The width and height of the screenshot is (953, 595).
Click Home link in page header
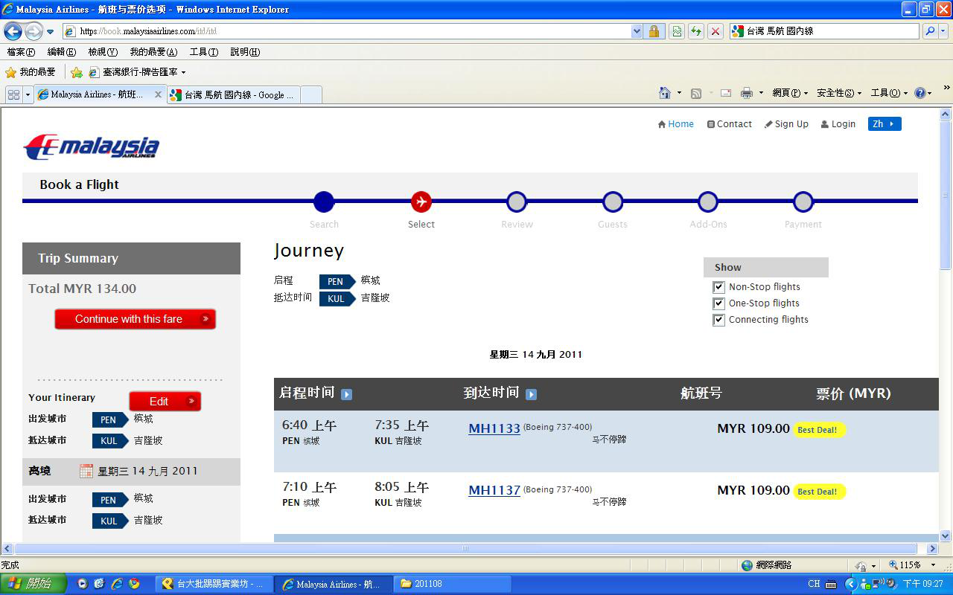pyautogui.click(x=675, y=124)
